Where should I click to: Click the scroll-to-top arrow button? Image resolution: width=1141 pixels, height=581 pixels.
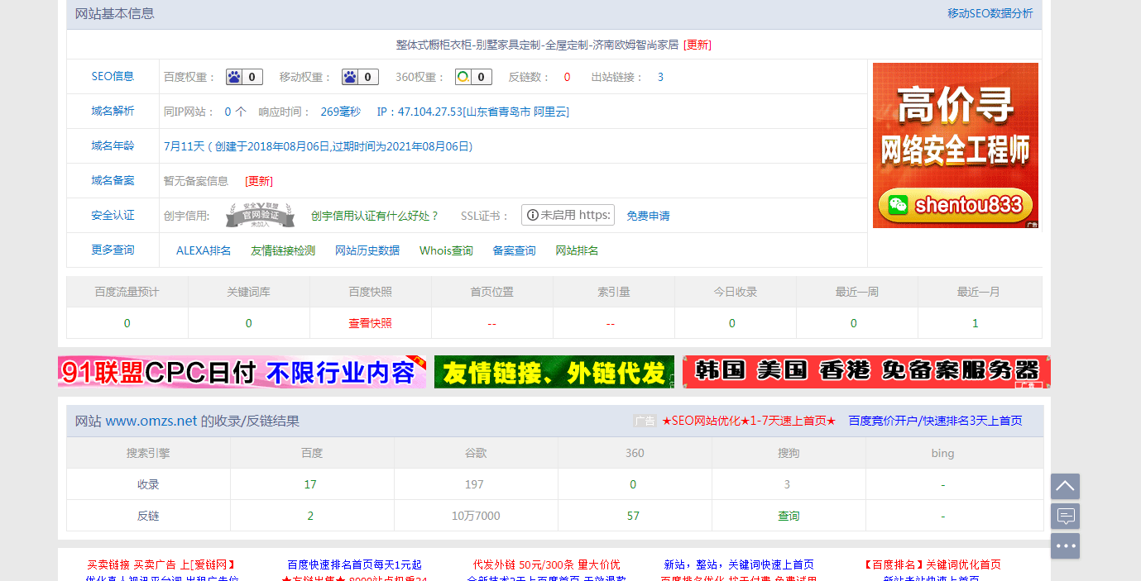point(1065,486)
